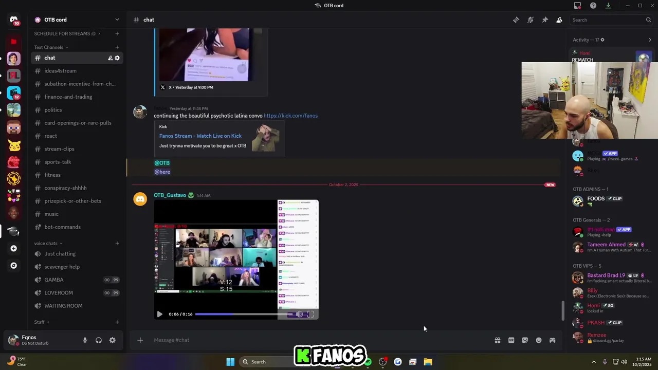This screenshot has height=370, width=658.
Task: Expand the Activity panel arrow
Action: tap(650, 40)
